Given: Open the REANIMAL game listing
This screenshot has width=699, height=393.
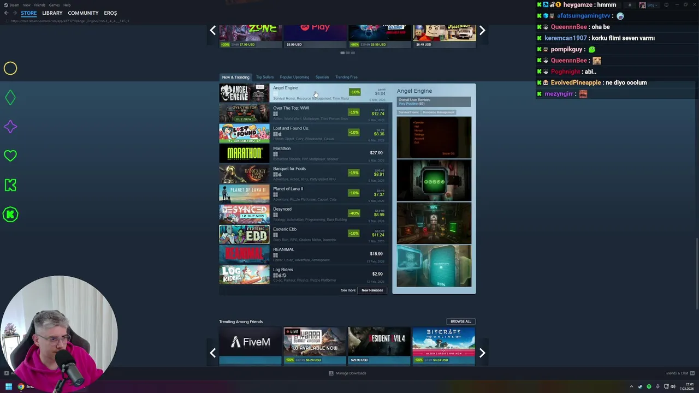Looking at the screenshot, I should (303, 254).
